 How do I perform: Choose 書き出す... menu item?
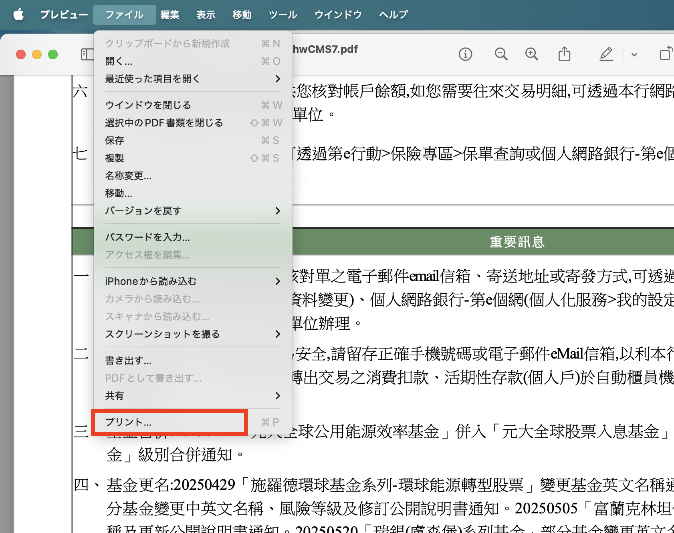tap(193, 361)
